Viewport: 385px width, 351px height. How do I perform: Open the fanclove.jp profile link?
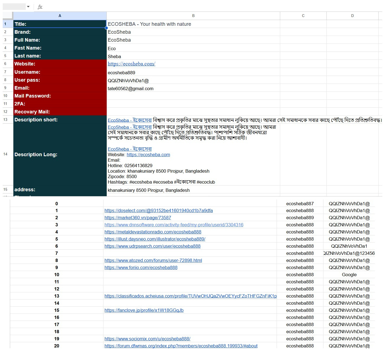pyautogui.click(x=144, y=310)
